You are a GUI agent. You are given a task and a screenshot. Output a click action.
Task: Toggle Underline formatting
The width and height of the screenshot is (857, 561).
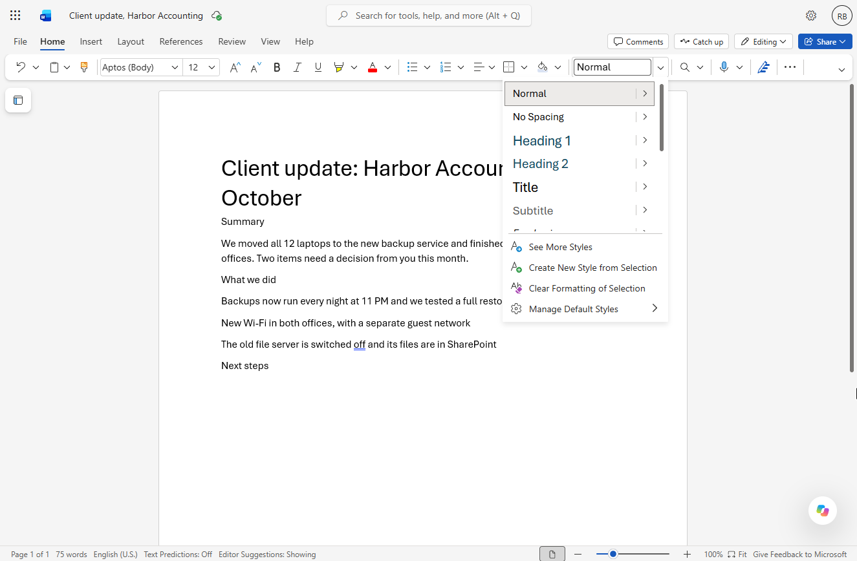click(x=318, y=67)
